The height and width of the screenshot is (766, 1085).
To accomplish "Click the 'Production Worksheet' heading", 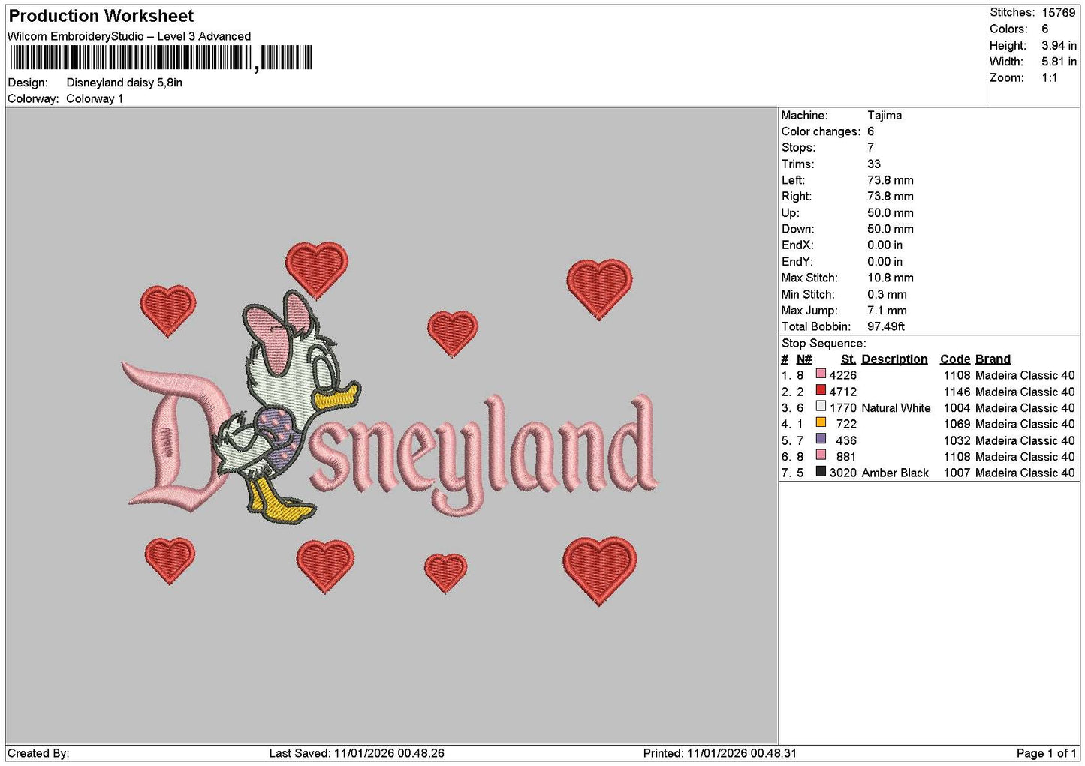I will 101,16.
